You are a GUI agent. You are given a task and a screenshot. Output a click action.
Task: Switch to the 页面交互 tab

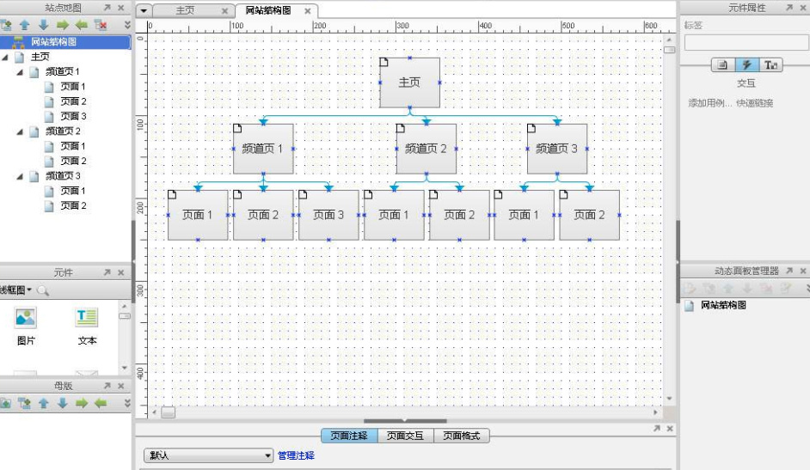click(406, 436)
